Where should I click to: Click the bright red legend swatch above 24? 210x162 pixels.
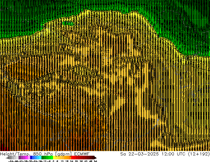[72, 157]
